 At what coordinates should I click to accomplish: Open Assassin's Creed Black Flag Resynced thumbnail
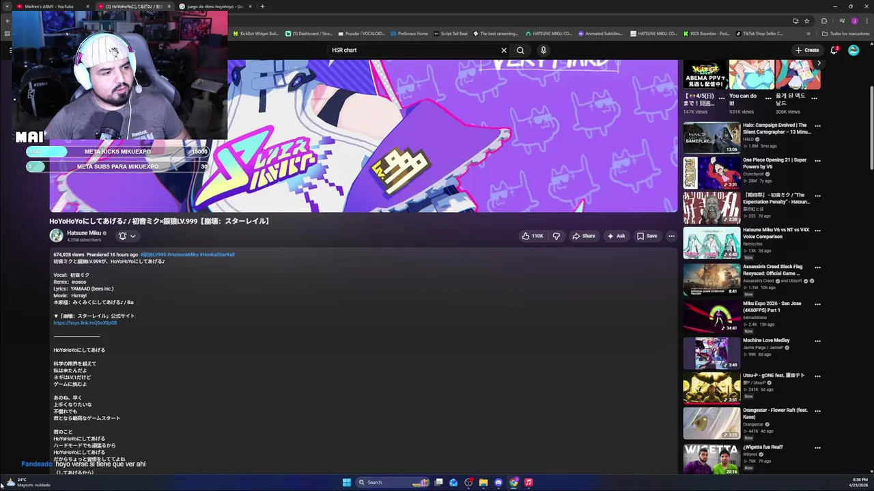point(711,279)
